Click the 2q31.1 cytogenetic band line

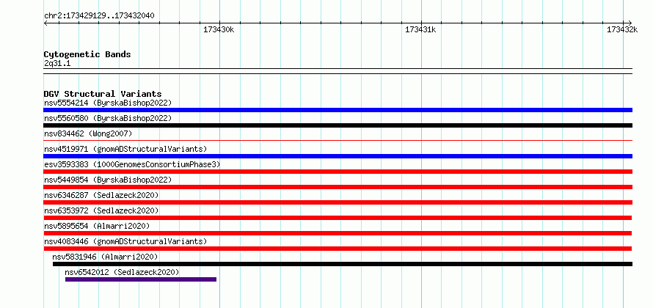click(338, 71)
